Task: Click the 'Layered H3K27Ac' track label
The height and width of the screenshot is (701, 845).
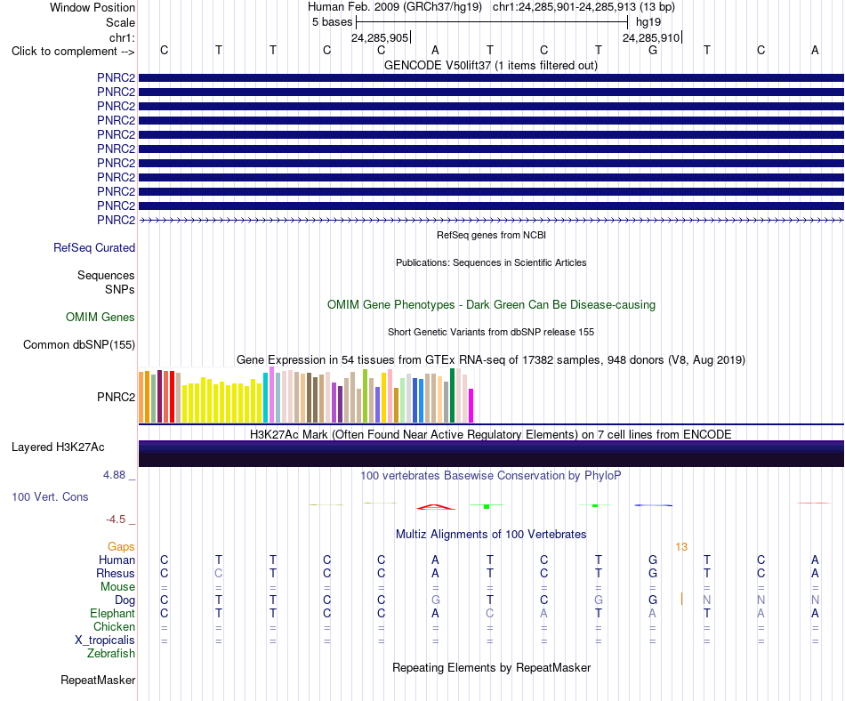Action: (58, 447)
